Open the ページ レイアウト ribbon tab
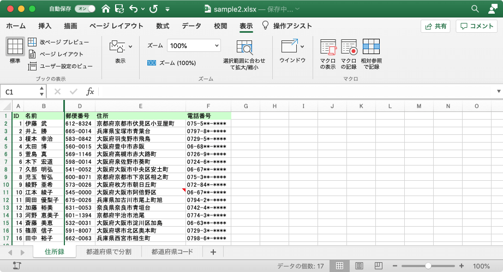 click(116, 26)
